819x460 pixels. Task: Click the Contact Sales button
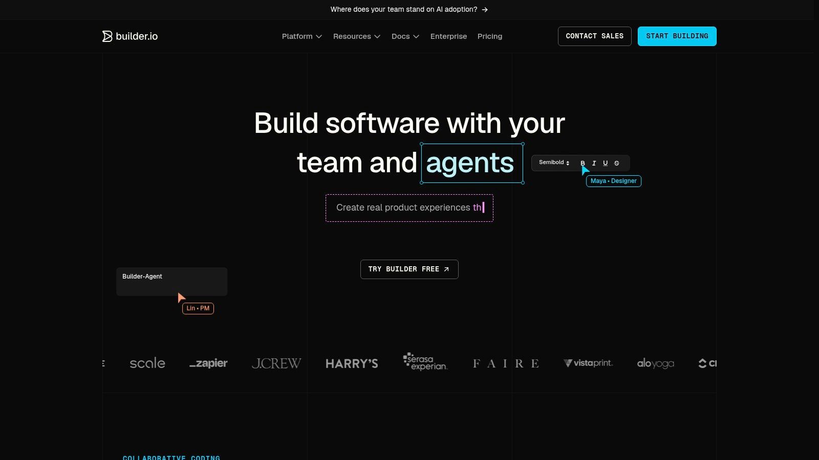[x=595, y=36]
